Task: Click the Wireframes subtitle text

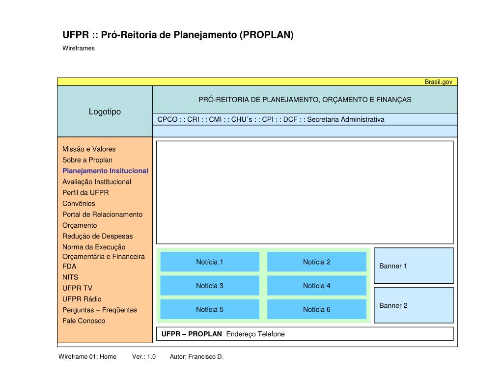Action: (79, 48)
